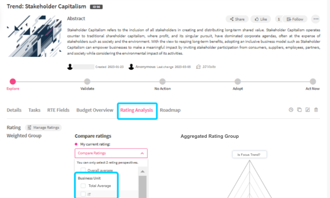Click the trash delete icon
Screen dimensions: 330x198
[x=316, y=110]
